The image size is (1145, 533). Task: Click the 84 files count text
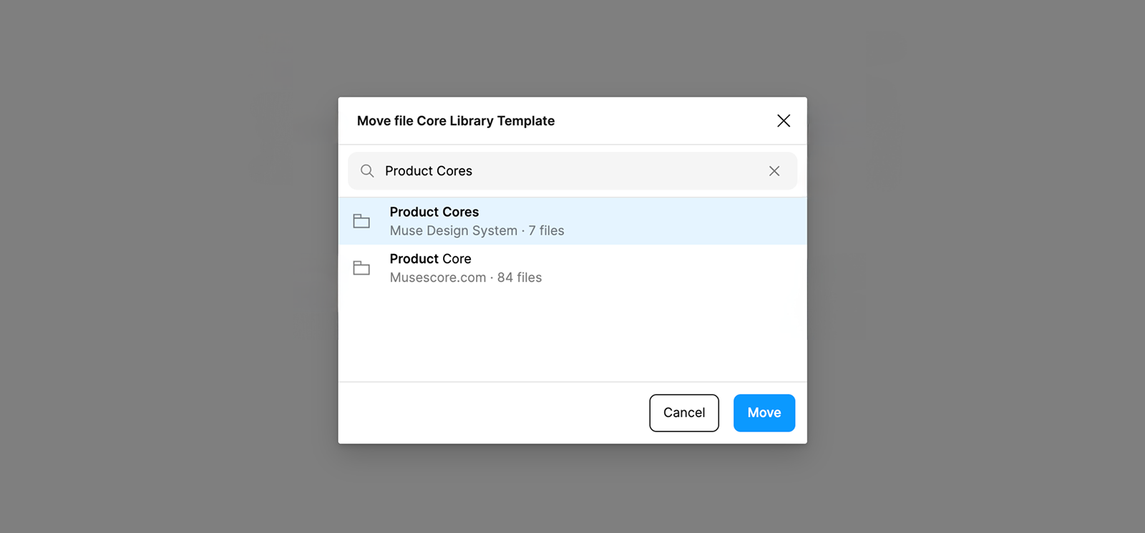[520, 278]
